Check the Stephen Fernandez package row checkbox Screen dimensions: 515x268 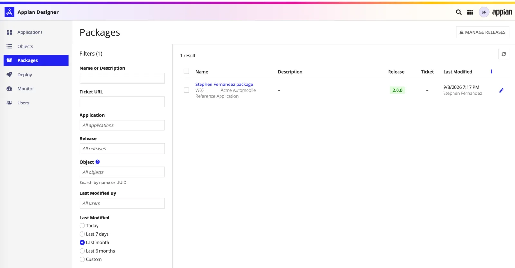click(186, 90)
